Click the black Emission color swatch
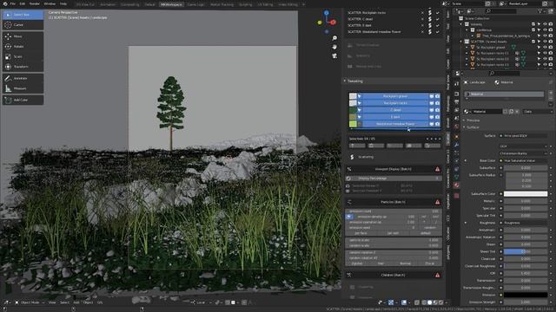Viewport: 556px width, 312px height. pyautogui.click(x=526, y=295)
